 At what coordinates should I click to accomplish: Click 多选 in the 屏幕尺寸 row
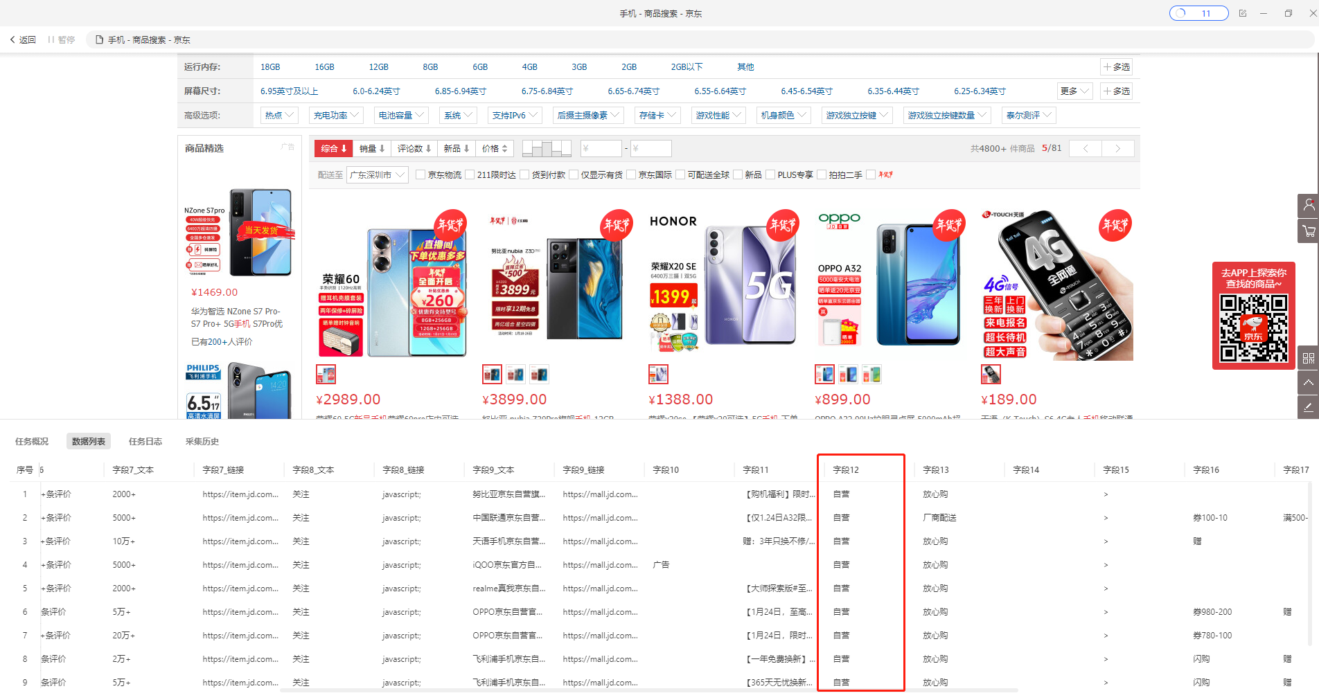pos(1117,91)
